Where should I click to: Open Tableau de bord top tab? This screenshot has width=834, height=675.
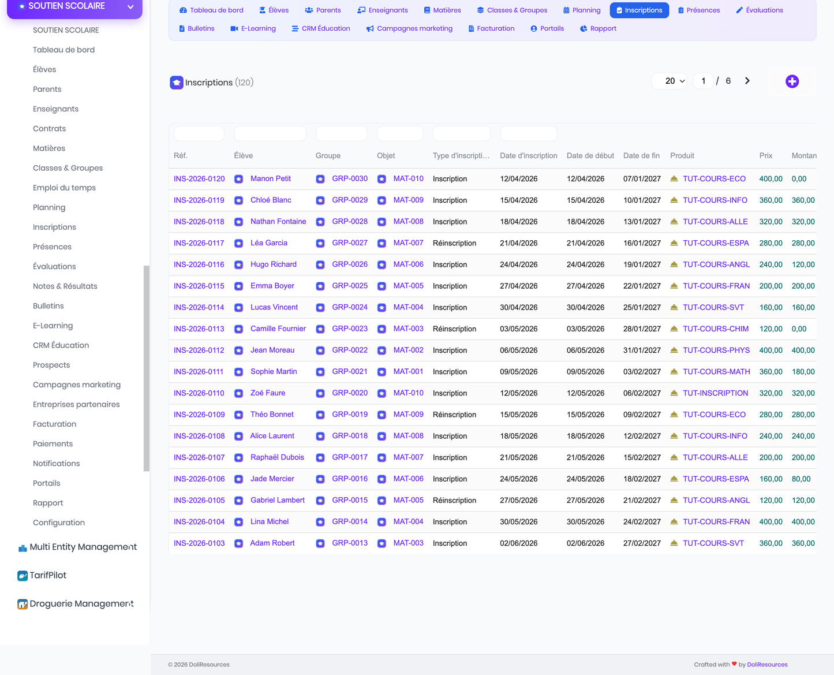tap(211, 10)
